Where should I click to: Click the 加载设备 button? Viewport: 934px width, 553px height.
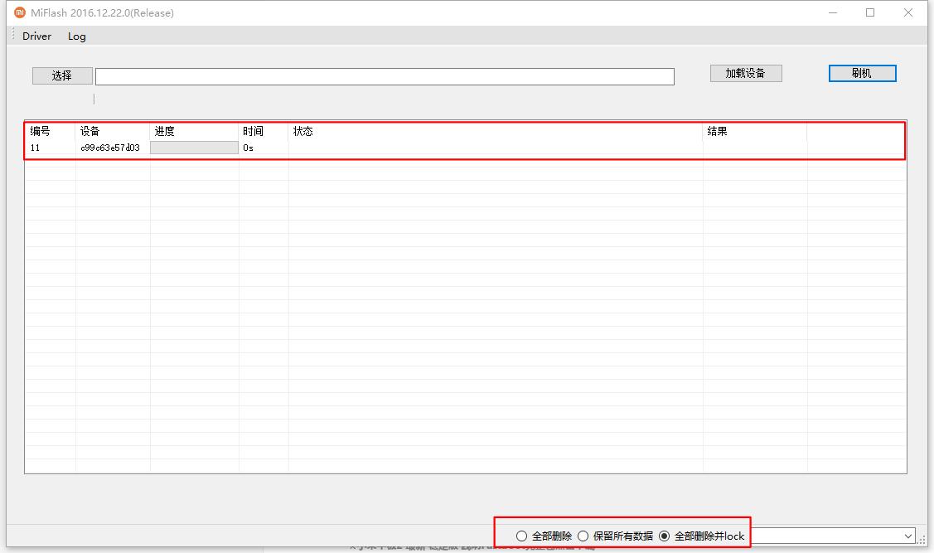746,73
